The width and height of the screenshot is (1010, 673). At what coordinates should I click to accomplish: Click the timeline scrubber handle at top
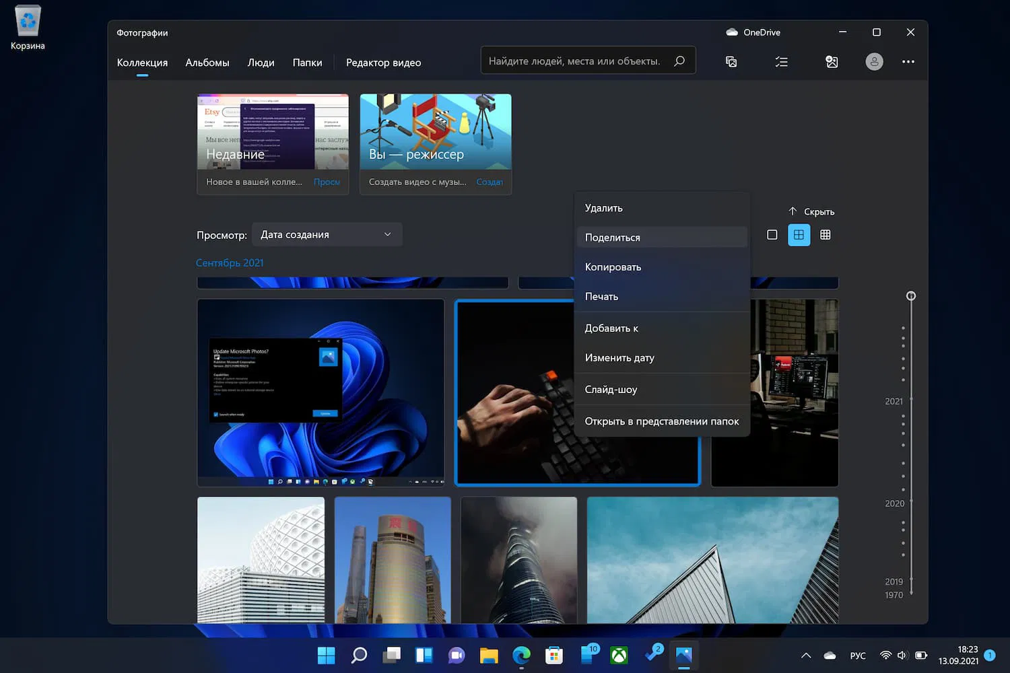click(x=911, y=296)
